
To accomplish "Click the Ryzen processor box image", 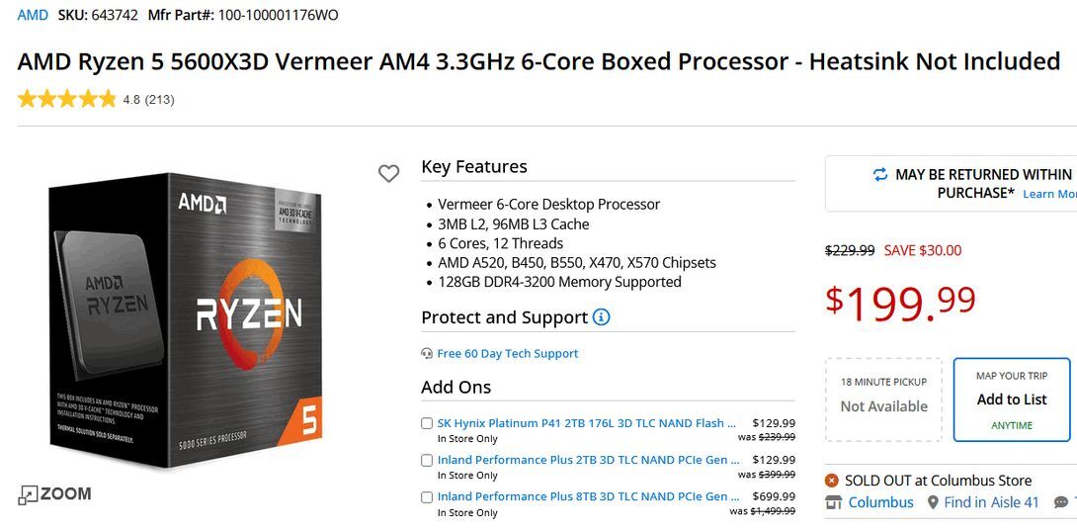I will 186,319.
